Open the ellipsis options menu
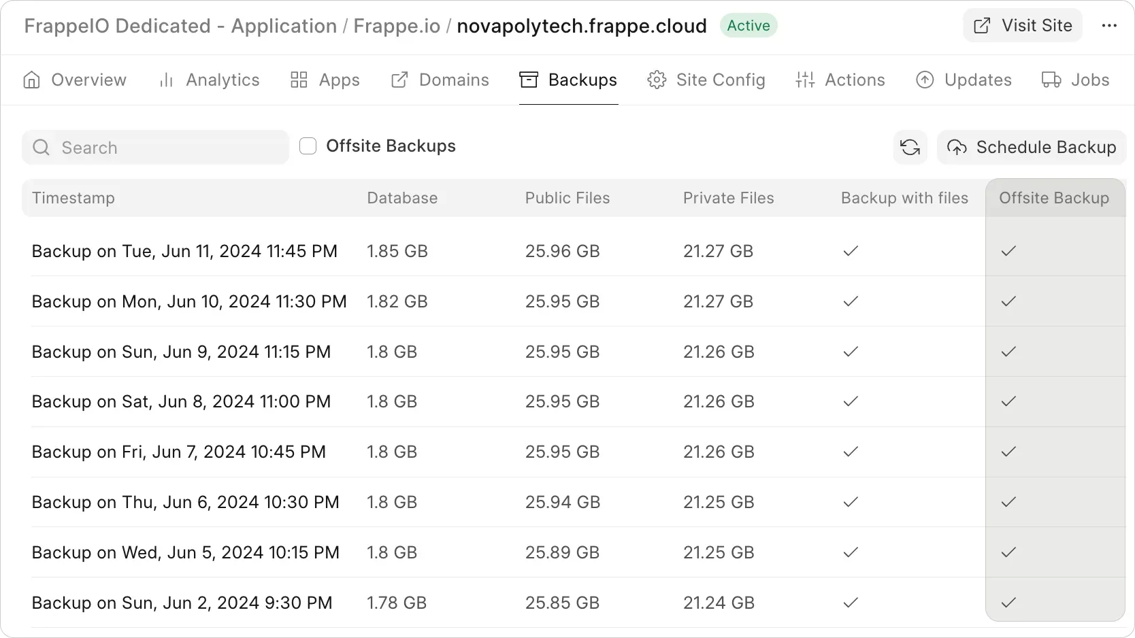 click(1110, 26)
